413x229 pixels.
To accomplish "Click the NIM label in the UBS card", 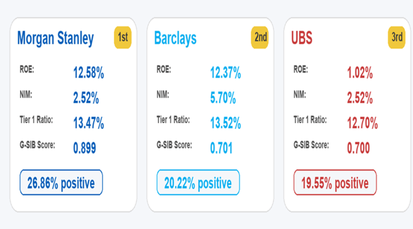I will 299,94.
